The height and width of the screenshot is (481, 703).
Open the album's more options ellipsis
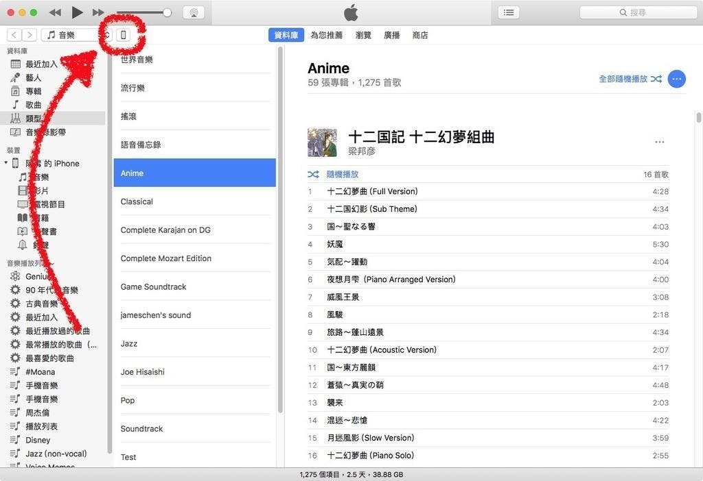[x=659, y=142]
